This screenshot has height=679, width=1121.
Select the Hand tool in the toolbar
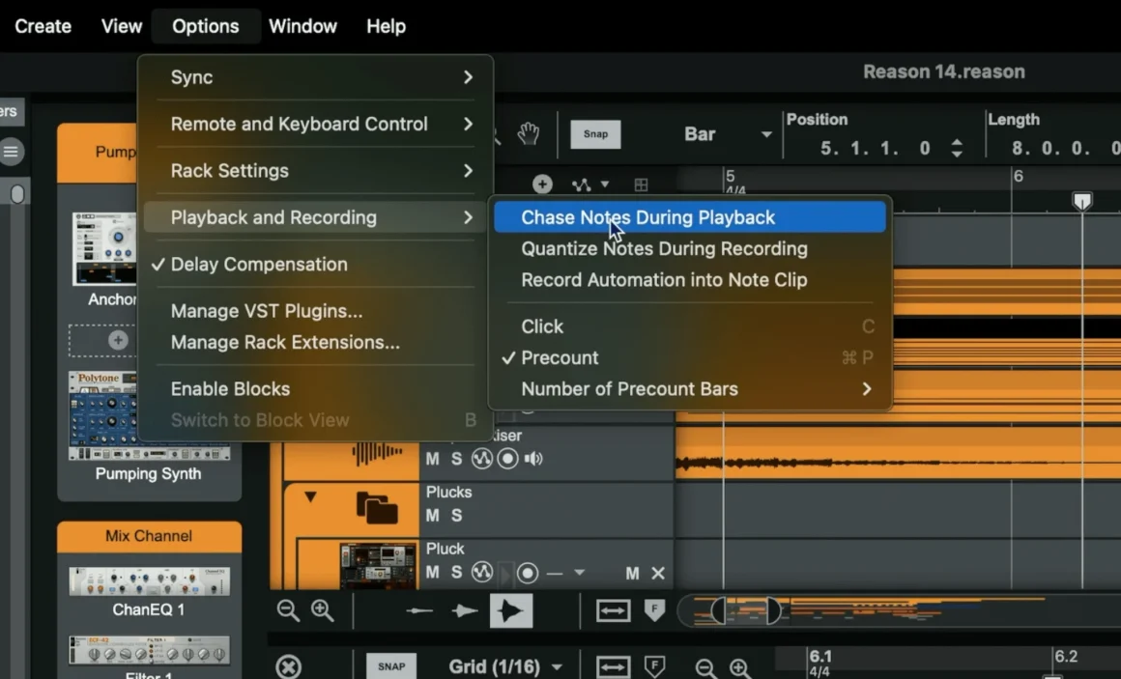528,134
